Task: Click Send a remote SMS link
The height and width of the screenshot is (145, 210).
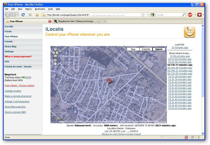Action: 15,112
